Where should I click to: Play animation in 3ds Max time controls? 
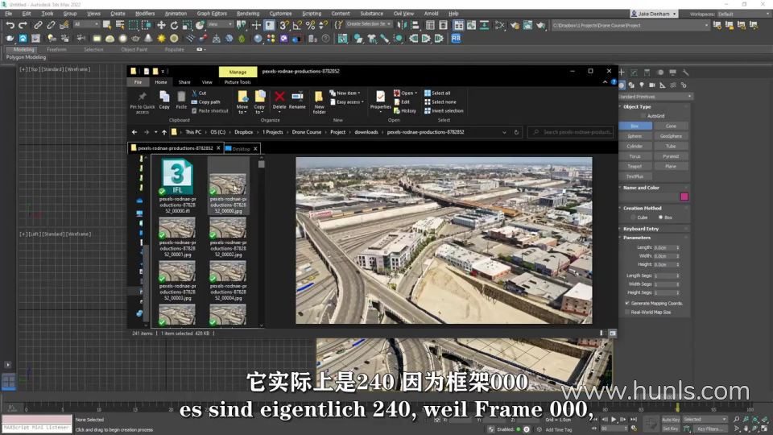coord(614,419)
